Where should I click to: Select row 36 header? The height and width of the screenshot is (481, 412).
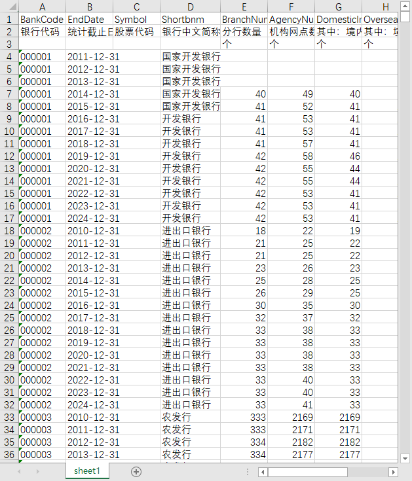(9, 454)
